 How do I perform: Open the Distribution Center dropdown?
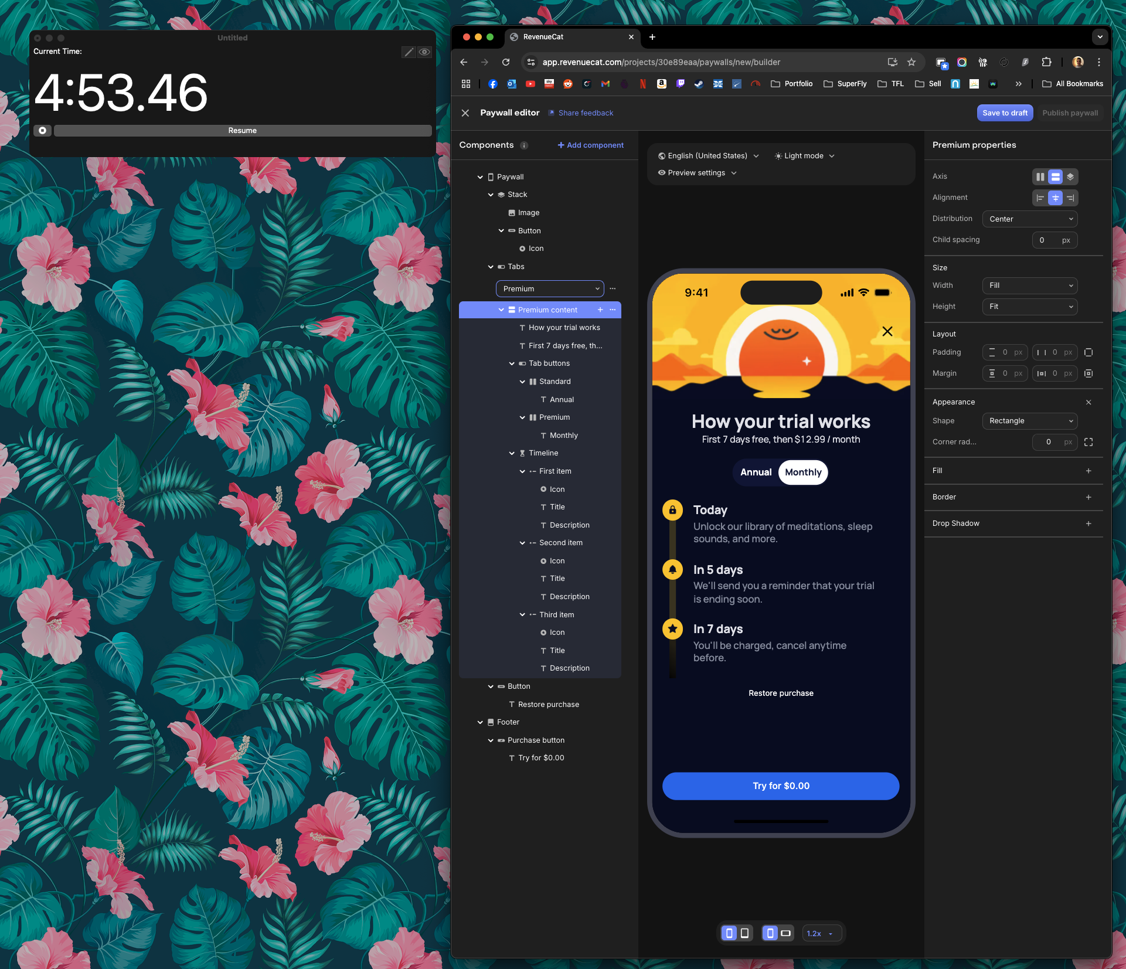pos(1029,219)
